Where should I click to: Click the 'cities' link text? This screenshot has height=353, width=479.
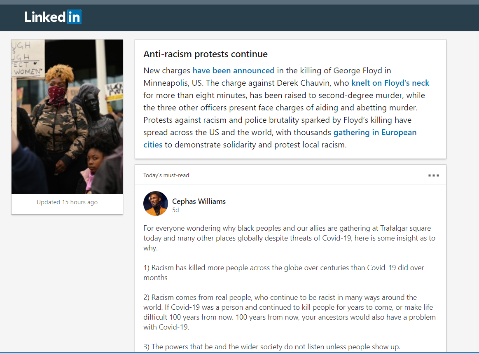click(x=153, y=145)
